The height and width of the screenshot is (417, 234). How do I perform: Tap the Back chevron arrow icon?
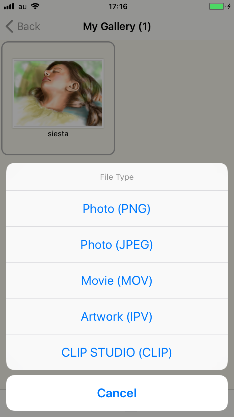10,27
